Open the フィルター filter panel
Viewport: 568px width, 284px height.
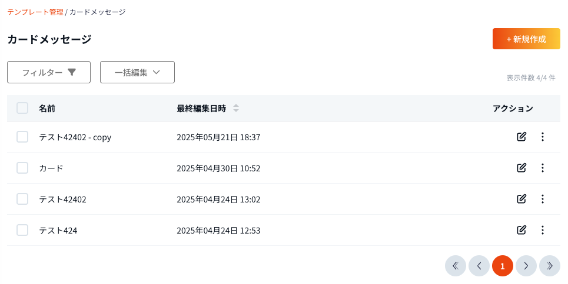tap(49, 72)
